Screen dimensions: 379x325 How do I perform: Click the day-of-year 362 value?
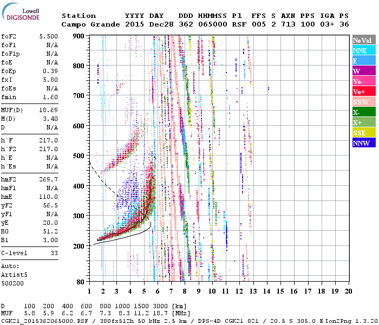click(x=186, y=24)
